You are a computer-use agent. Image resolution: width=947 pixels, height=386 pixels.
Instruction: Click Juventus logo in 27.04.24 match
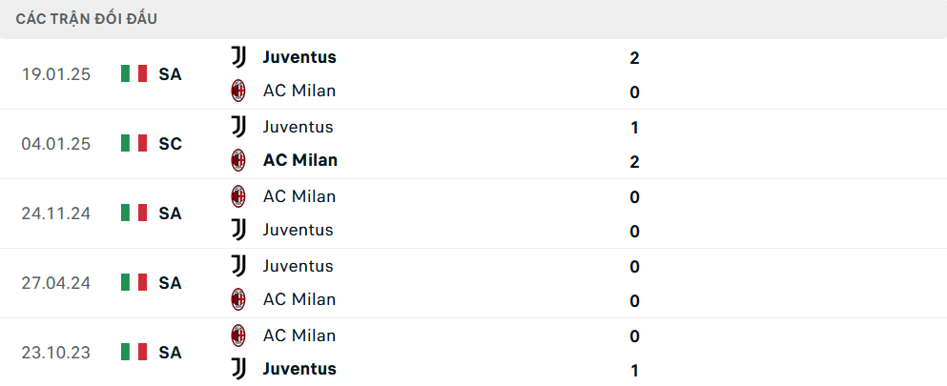(x=238, y=266)
